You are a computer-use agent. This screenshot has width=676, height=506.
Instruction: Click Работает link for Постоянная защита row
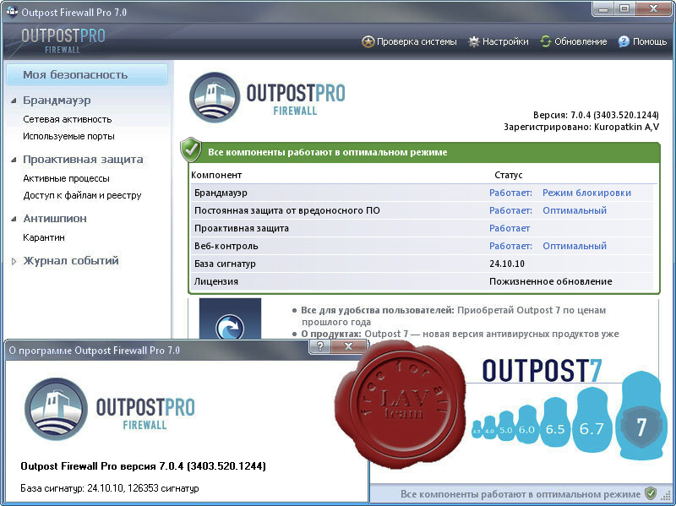point(510,210)
